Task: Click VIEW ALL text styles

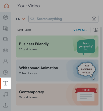Action: 80,30
